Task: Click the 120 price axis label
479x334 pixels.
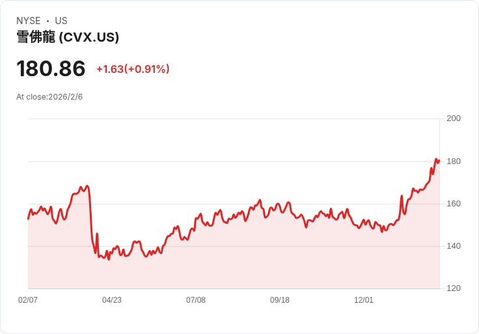Action: (x=454, y=288)
